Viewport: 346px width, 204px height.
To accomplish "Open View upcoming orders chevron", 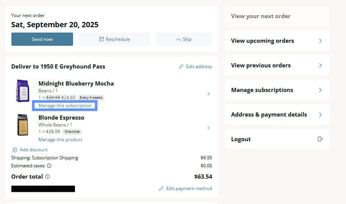I will (x=320, y=41).
